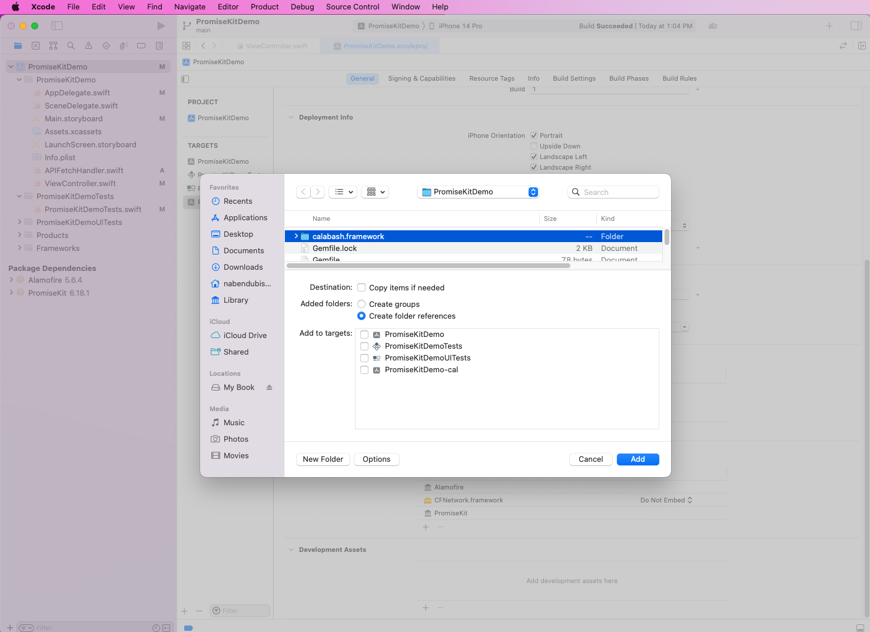Open the Project navigator folder icon
870x632 pixels.
click(18, 45)
